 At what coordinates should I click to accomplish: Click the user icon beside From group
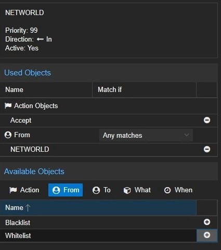8,135
